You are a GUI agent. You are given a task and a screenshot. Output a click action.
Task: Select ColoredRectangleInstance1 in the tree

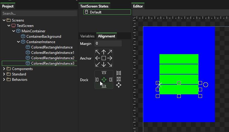[x=52, y=53]
